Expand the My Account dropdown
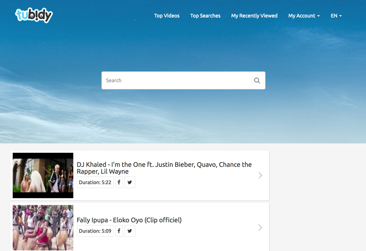The height and width of the screenshot is (251, 366). coord(304,16)
